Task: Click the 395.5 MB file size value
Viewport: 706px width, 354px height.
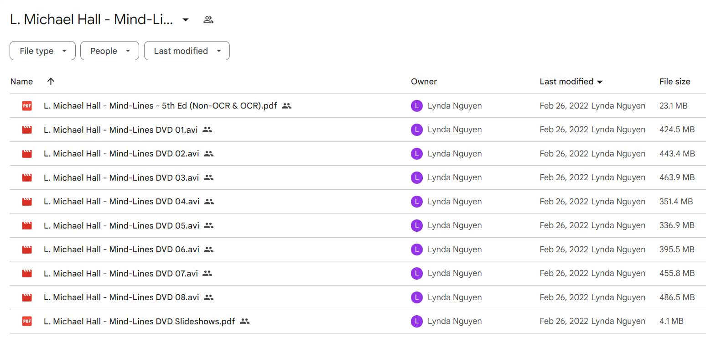Action: 677,250
